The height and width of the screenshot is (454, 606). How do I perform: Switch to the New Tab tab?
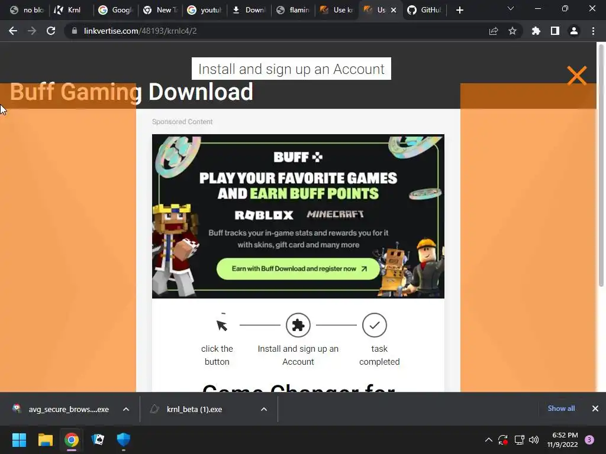point(160,10)
